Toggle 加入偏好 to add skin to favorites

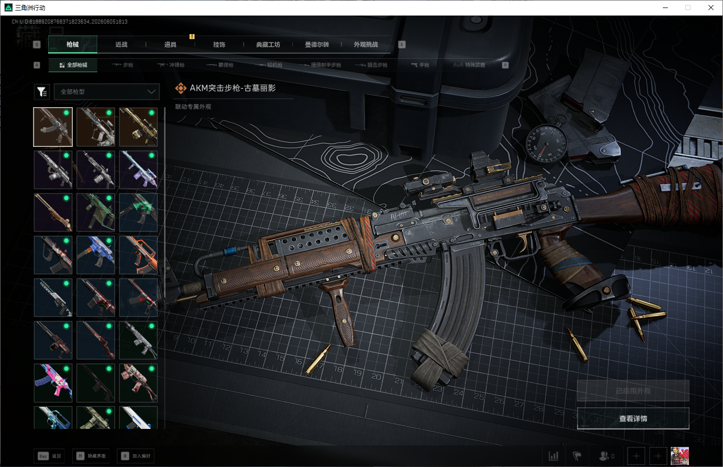[136, 456]
